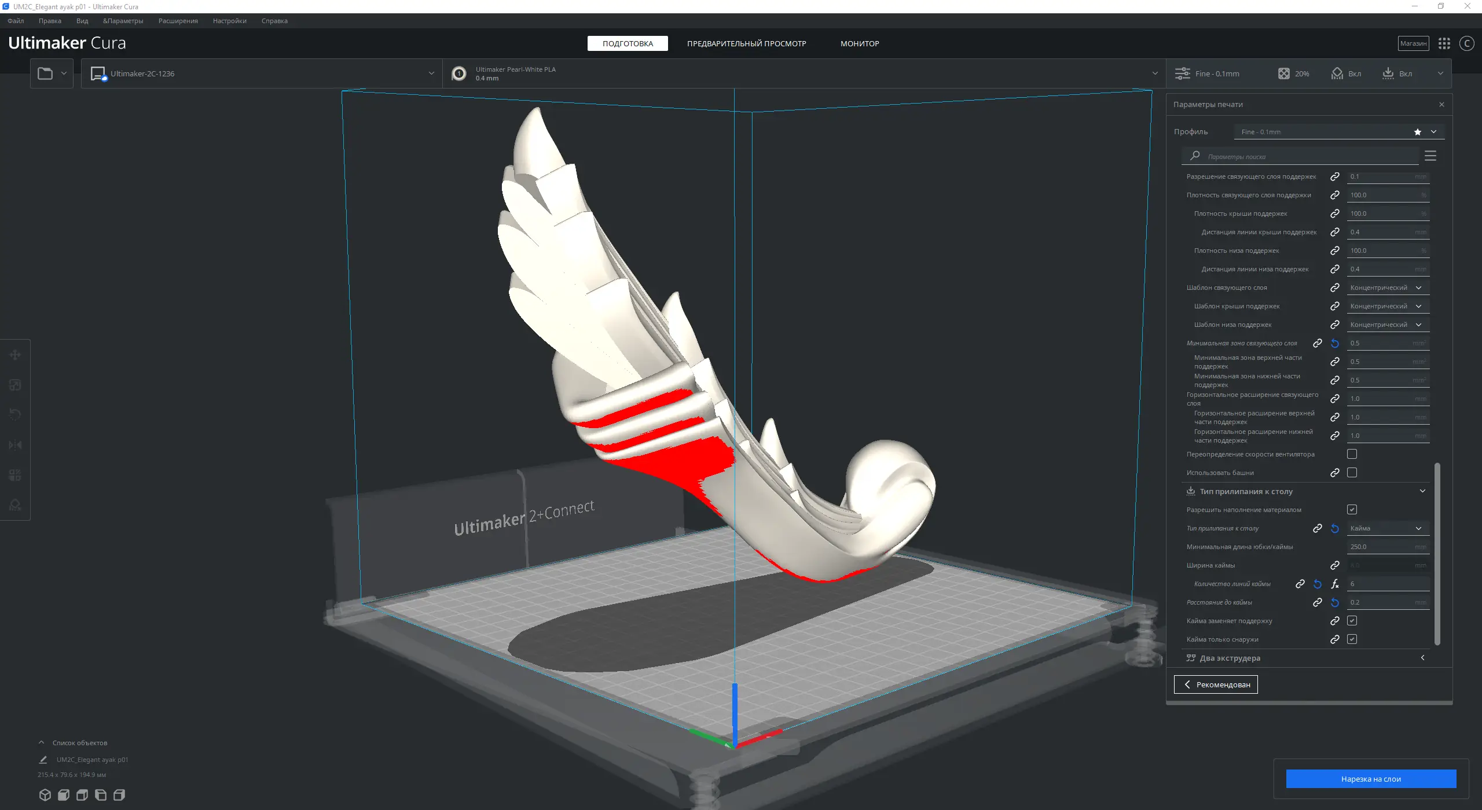The image size is (1482, 810).
Task: Select the Mirror tool in left toolbar
Action: click(x=15, y=445)
